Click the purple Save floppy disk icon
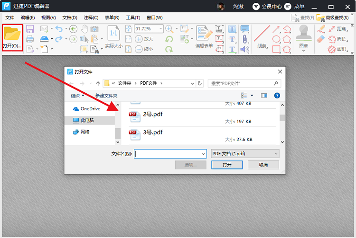Image resolution: width=356 pixels, height=238 pixels. (30, 29)
